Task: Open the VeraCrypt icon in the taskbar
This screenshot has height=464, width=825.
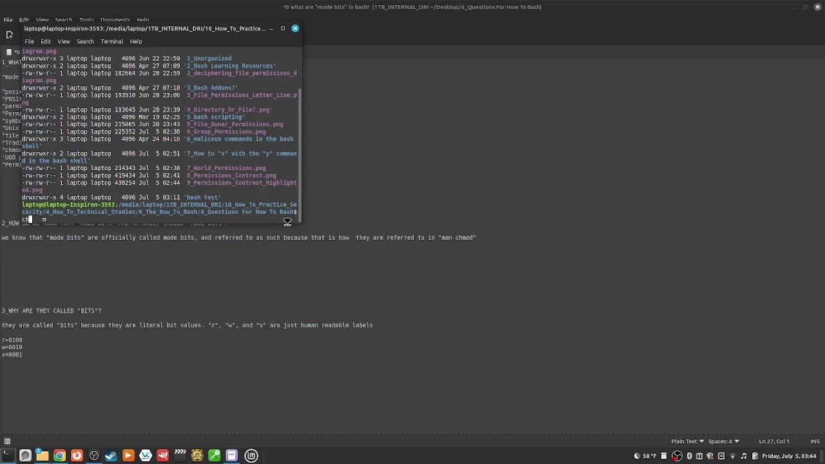Action: (146, 456)
